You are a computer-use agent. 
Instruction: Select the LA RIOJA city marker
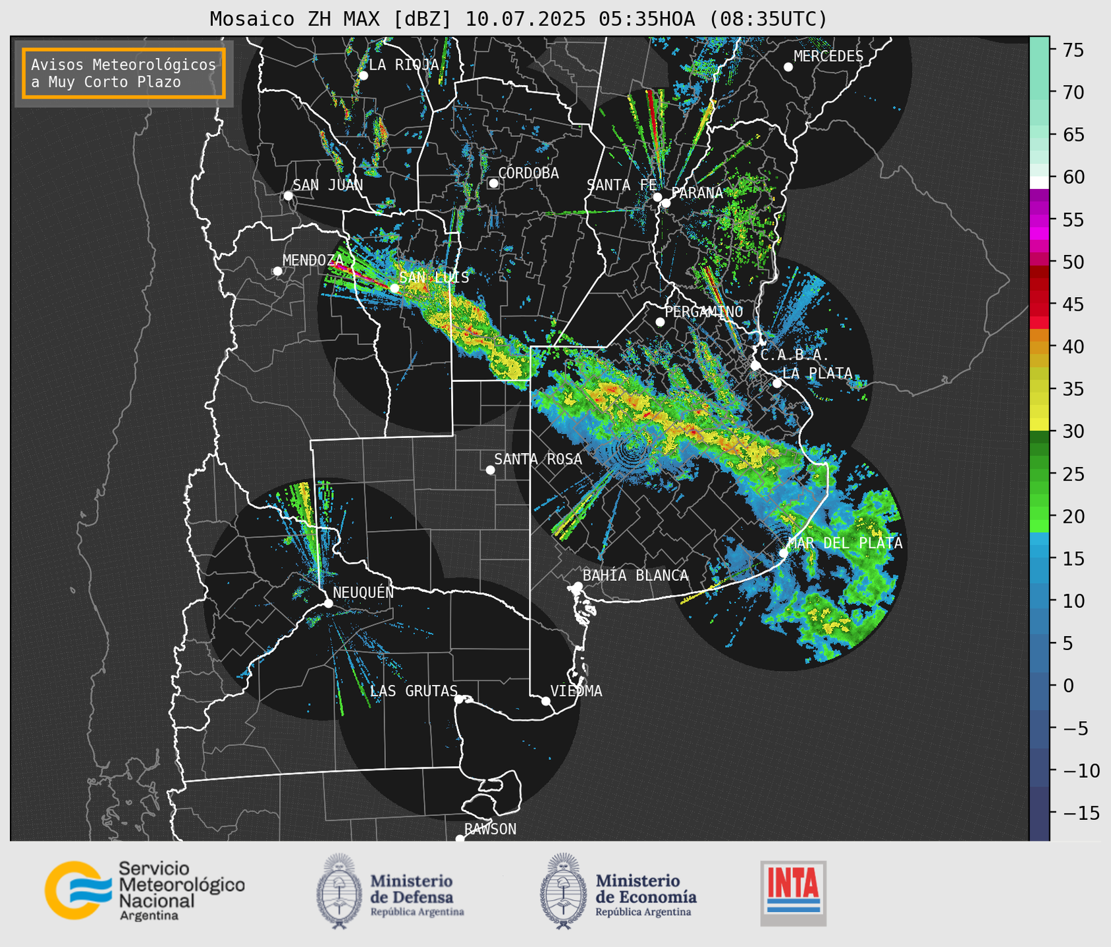pyautogui.click(x=363, y=76)
